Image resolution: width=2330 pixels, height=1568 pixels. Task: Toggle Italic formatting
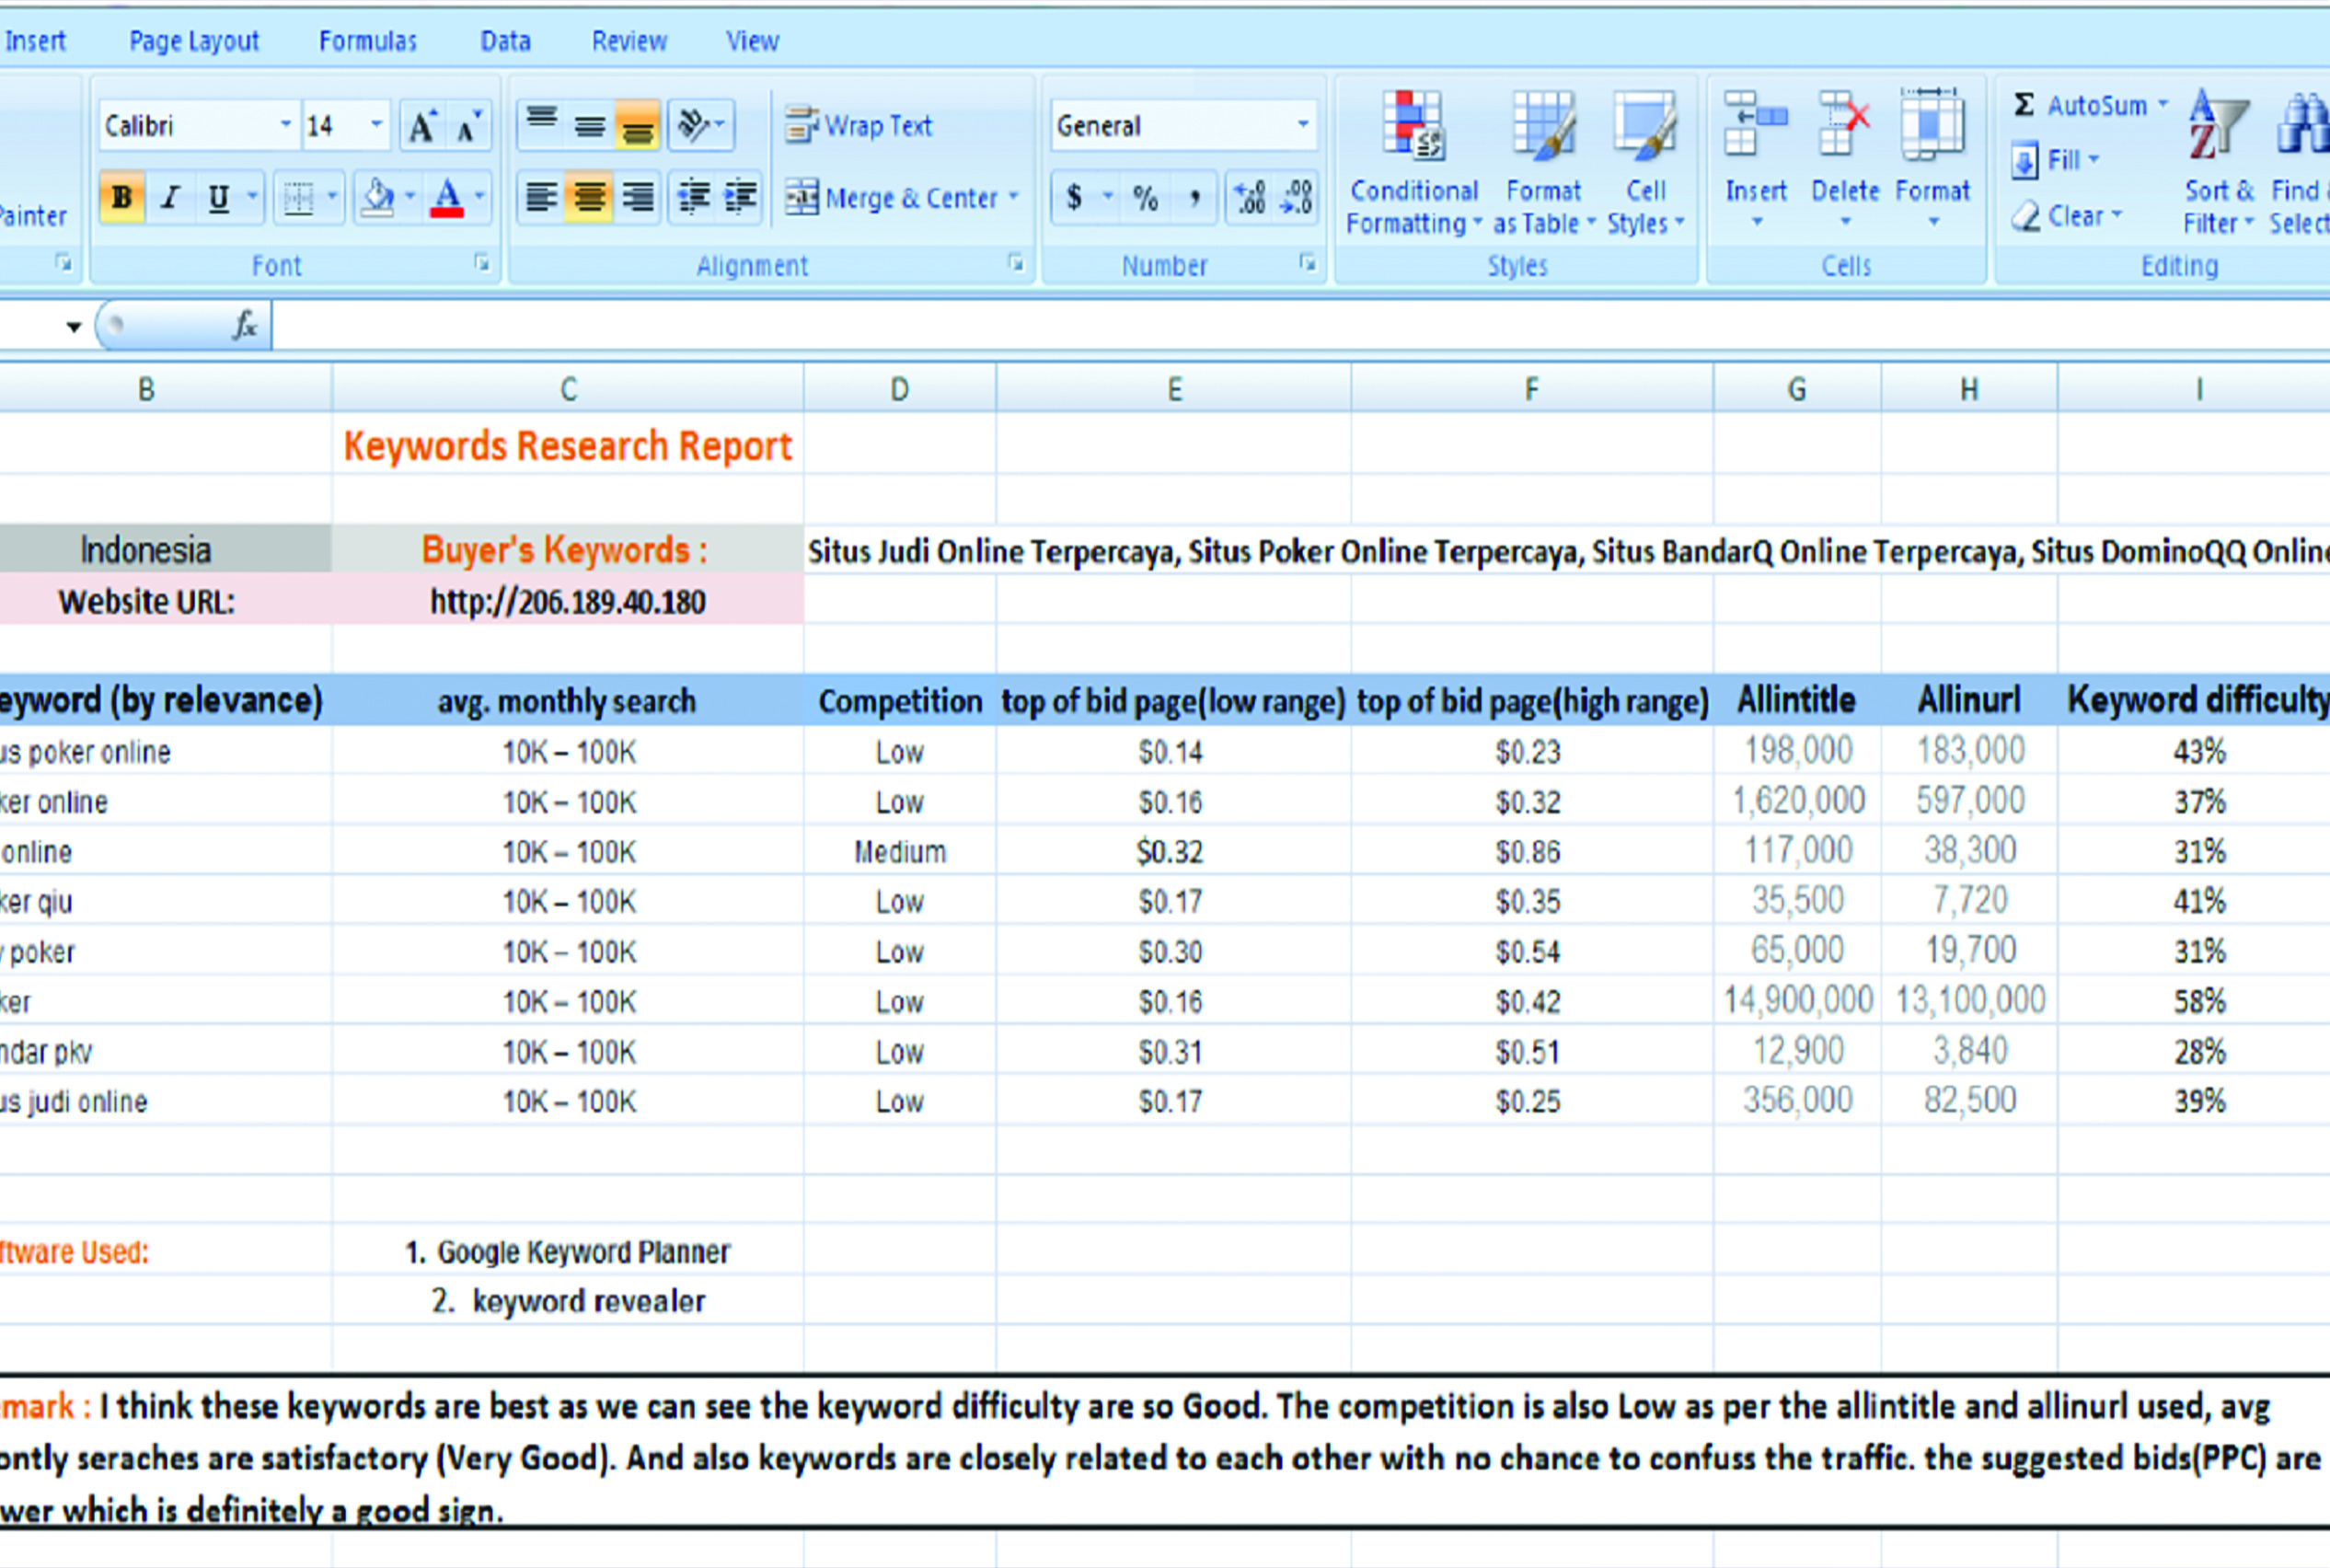click(x=169, y=197)
